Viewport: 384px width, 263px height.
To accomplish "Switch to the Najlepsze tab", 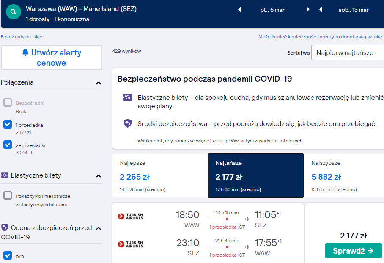I will (160, 175).
